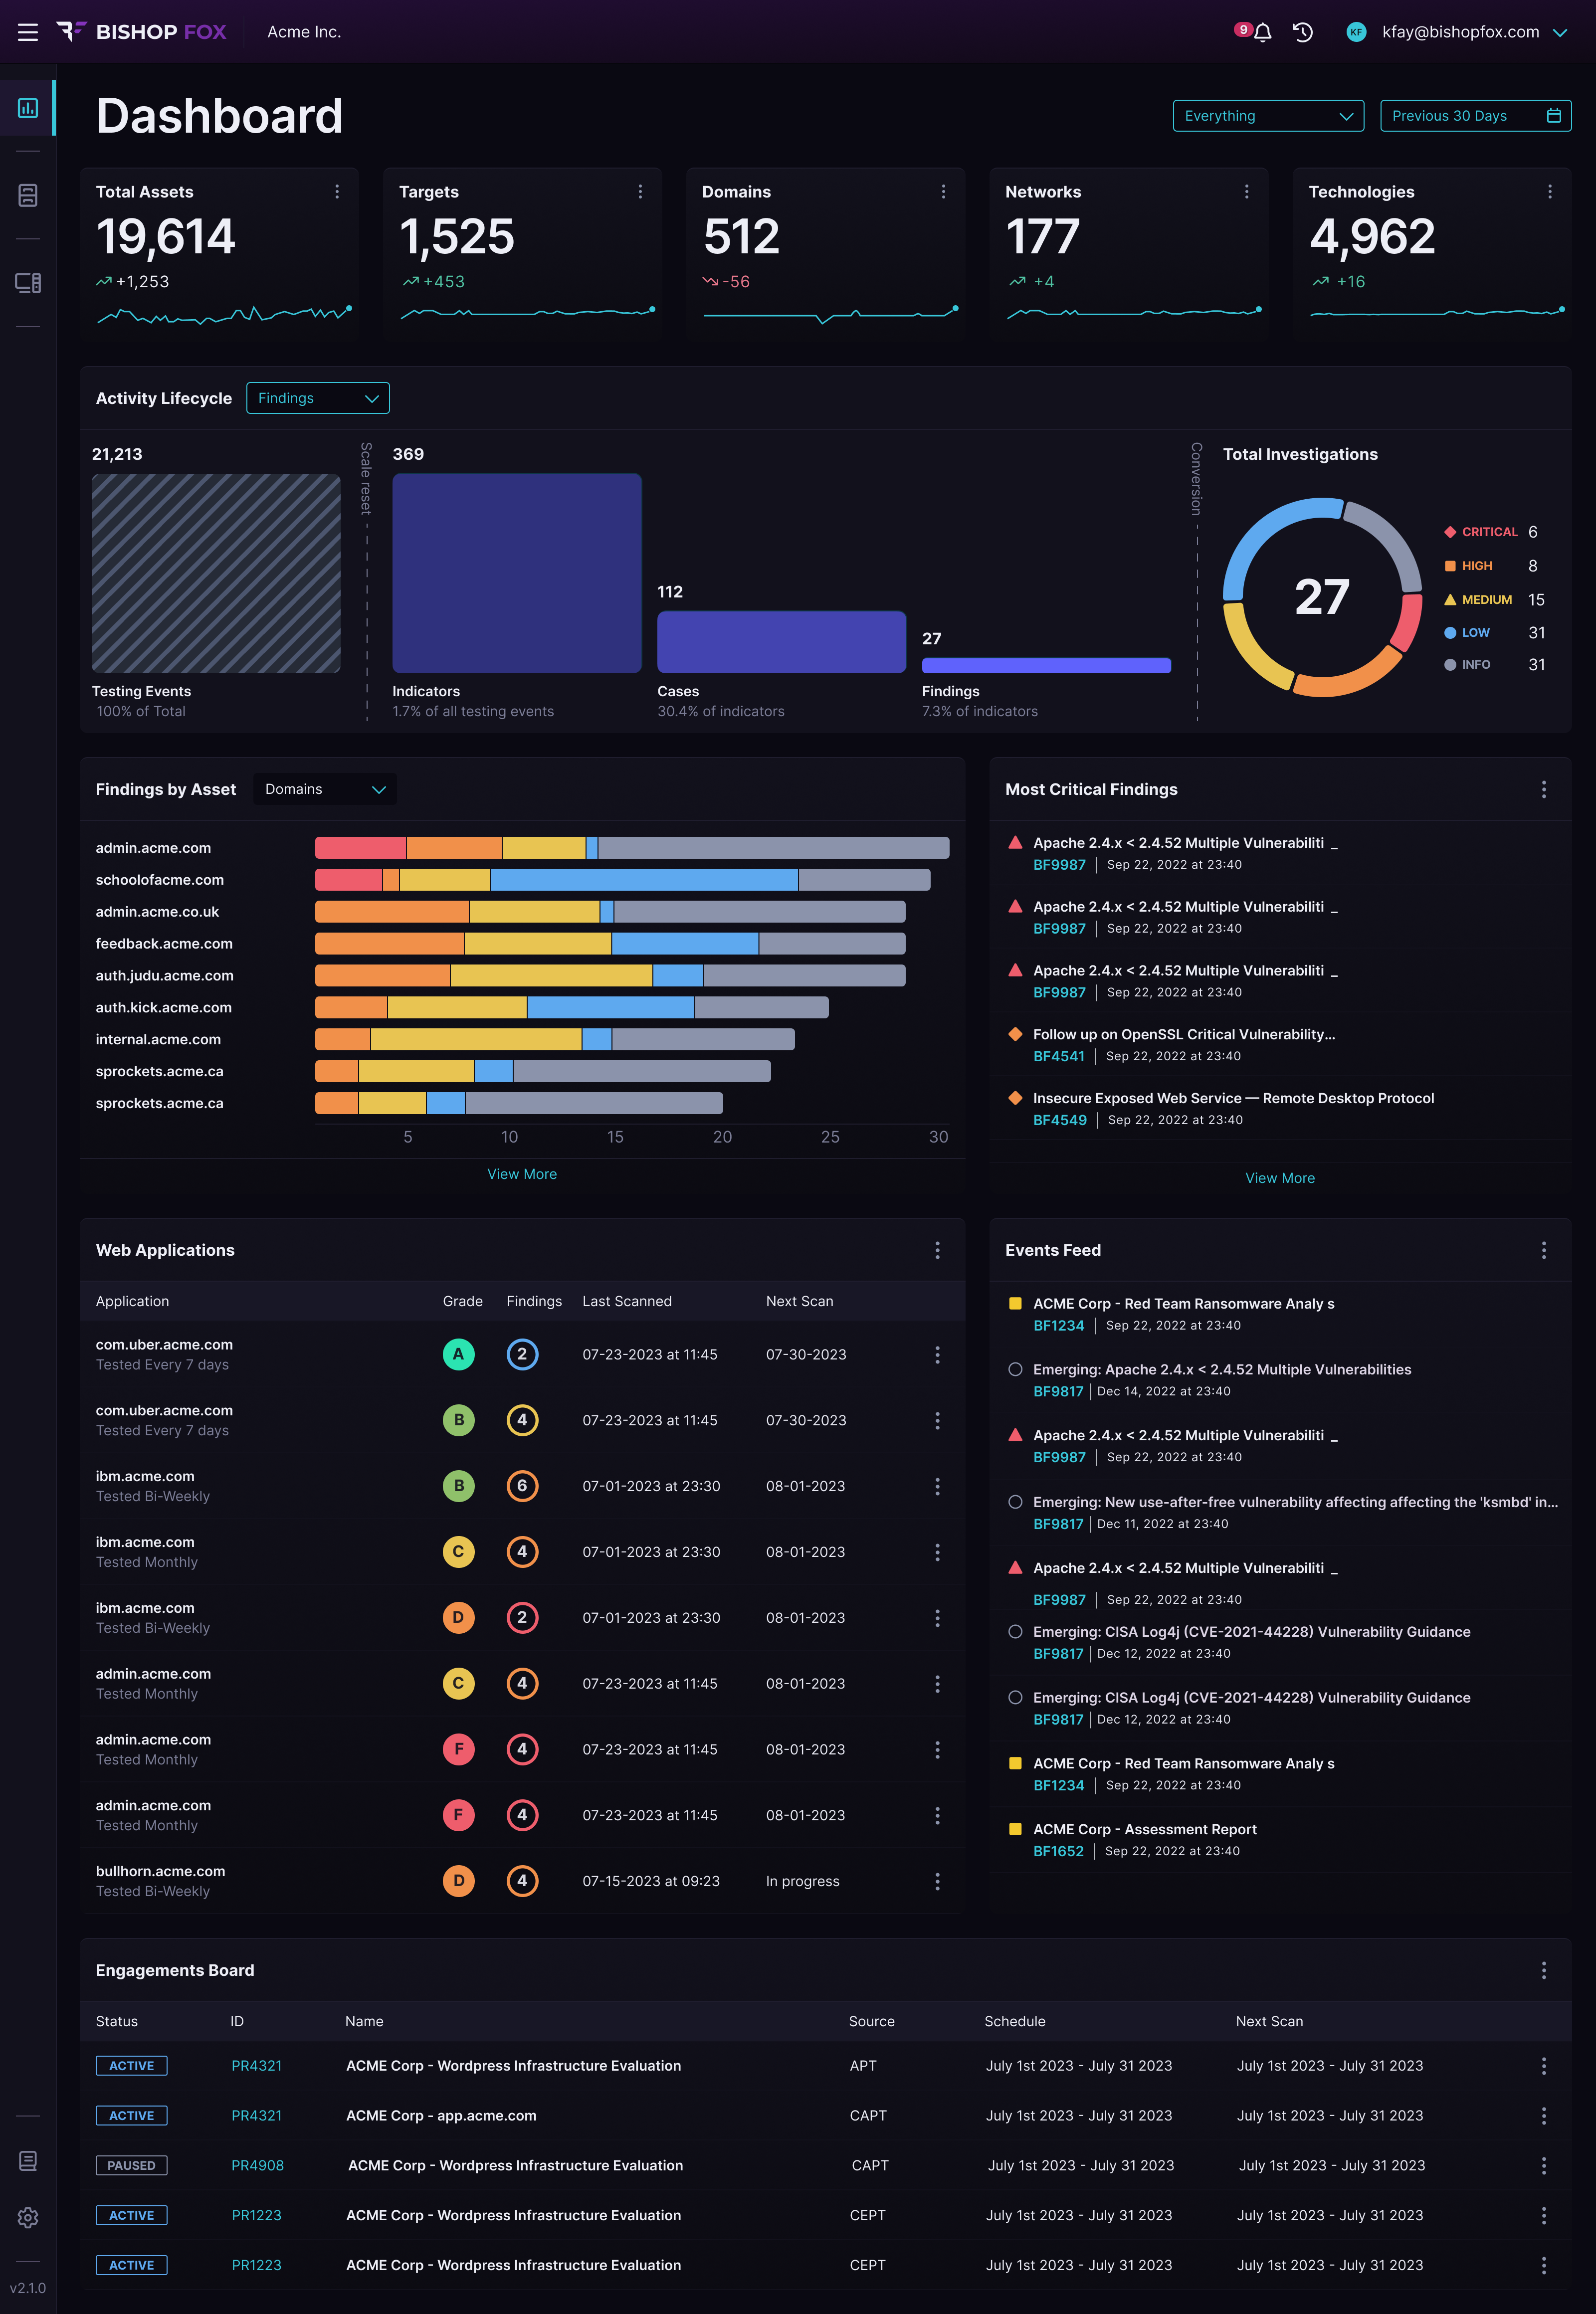Click the PAUSED status badge
Screen dimensions: 1596x2314
point(131,2165)
